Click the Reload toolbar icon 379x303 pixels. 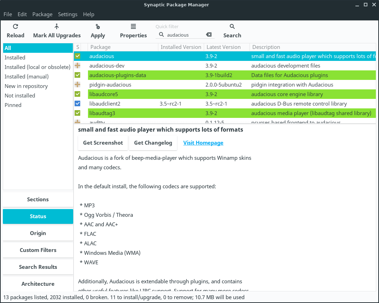[15, 27]
